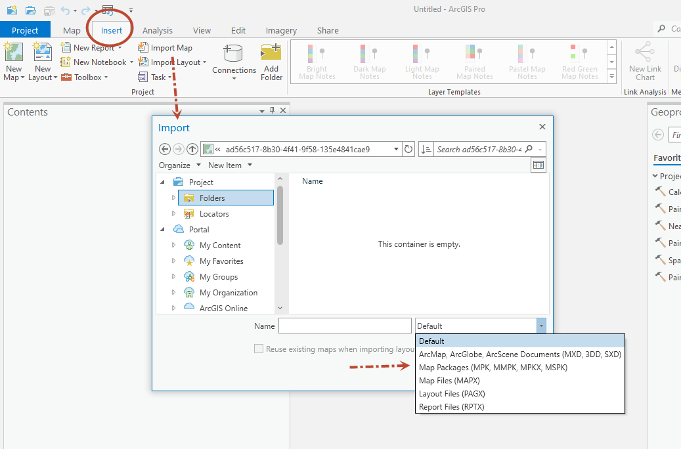This screenshot has height=449, width=681.
Task: Select the Dark Map Notes template
Action: tap(369, 61)
